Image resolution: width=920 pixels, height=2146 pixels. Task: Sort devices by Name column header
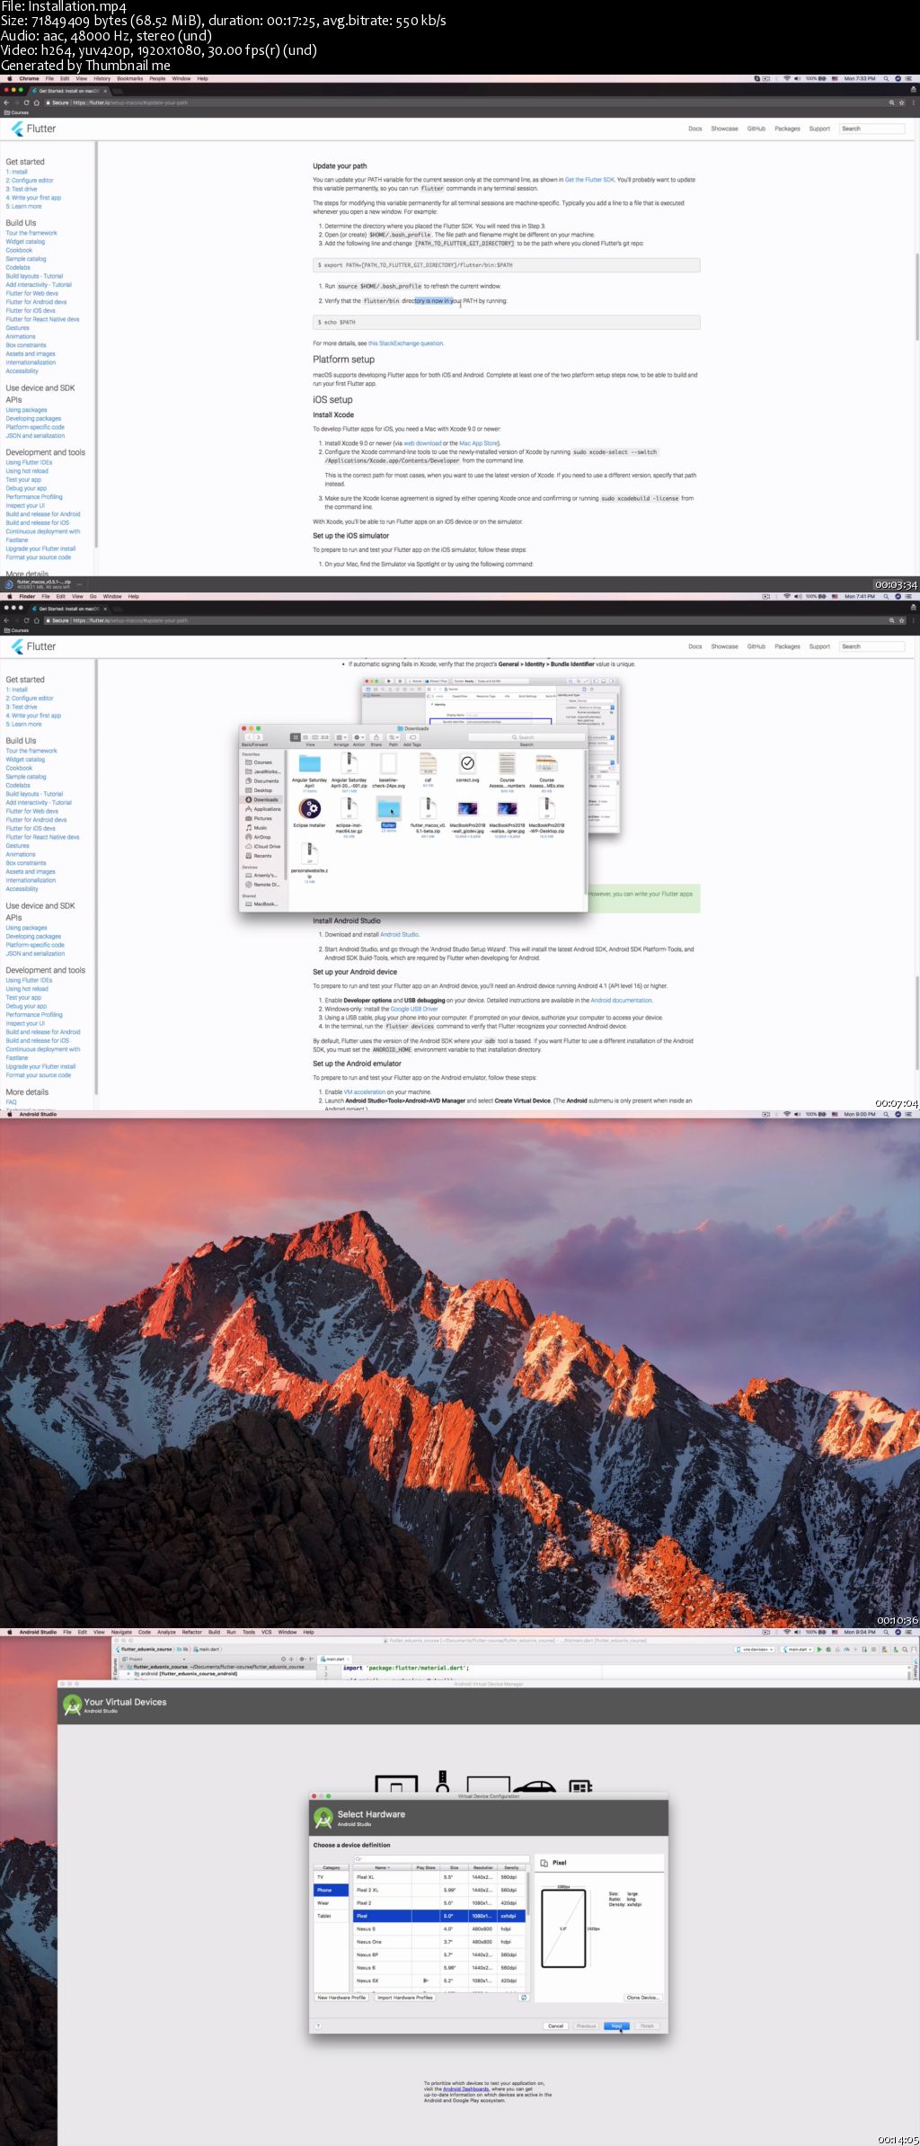(x=382, y=1867)
